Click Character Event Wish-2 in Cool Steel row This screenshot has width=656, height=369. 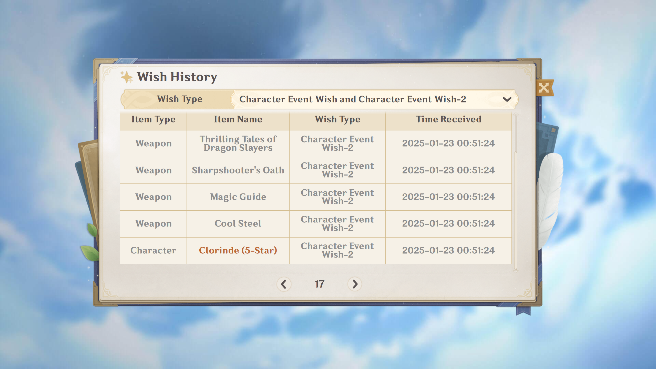click(x=337, y=224)
